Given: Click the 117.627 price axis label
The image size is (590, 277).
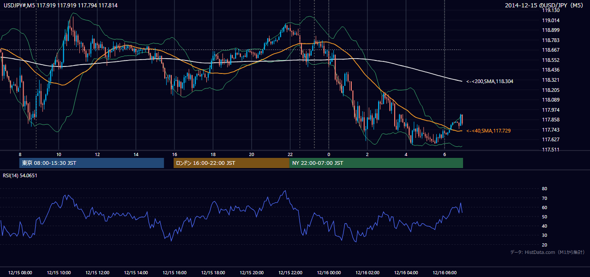Looking at the screenshot, I should click(x=550, y=139).
